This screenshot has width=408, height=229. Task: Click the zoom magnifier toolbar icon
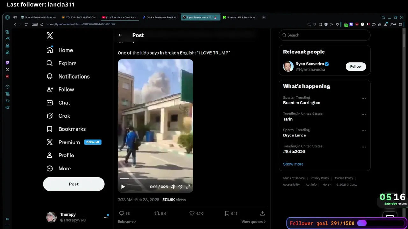tap(309, 24)
